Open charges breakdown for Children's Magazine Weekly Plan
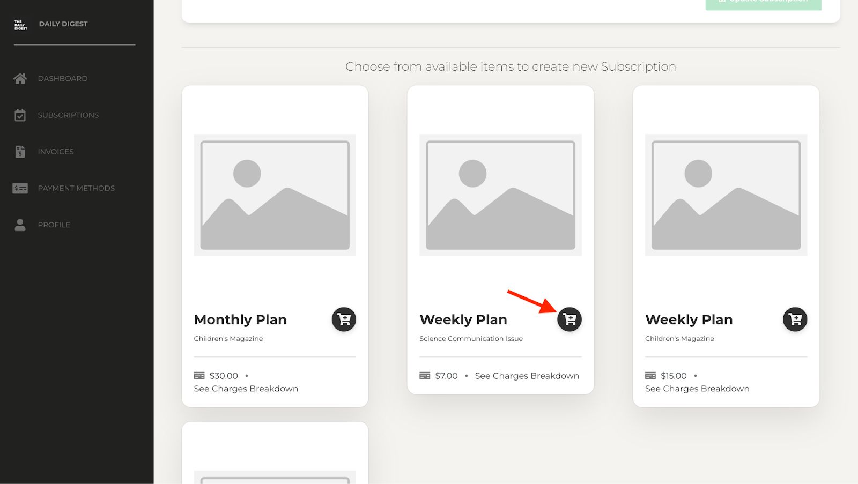 coord(697,388)
